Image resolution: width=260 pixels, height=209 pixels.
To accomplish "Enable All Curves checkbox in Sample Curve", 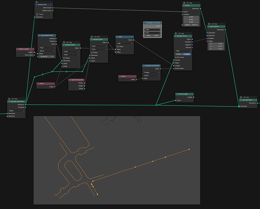I will pos(176,57).
